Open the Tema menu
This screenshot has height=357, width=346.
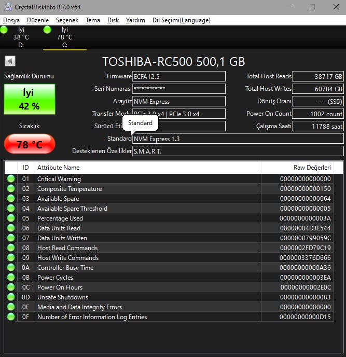point(93,20)
